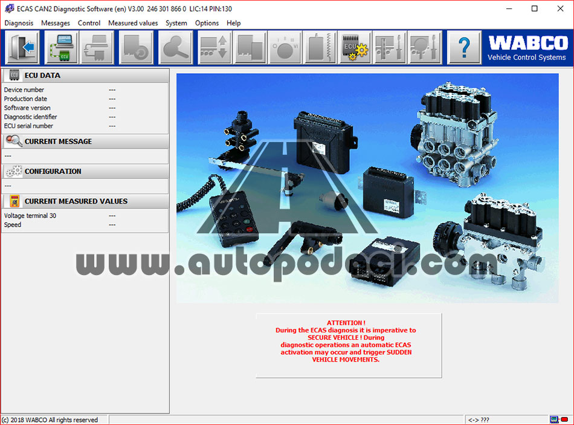Screen dimensions: 574x425
Task: Click the app icon in title bar
Action: click(9, 8)
